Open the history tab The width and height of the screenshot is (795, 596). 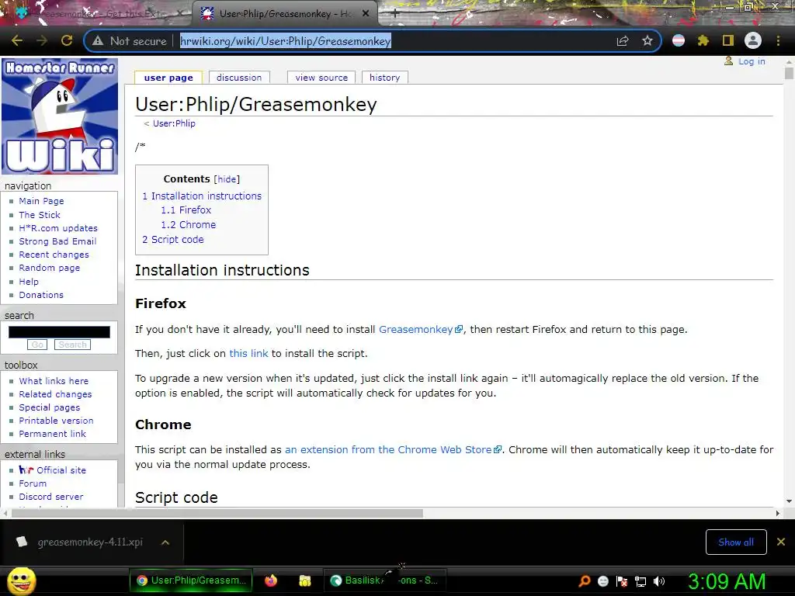[x=384, y=78]
